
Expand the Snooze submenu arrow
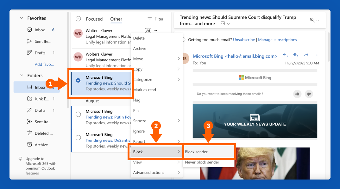point(179,121)
